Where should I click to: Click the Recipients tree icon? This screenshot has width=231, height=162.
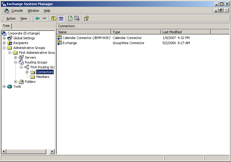[x=10, y=43]
